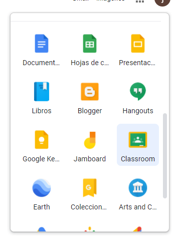Open Blogger from the apps grid
The height and width of the screenshot is (250, 183).
[90, 97]
